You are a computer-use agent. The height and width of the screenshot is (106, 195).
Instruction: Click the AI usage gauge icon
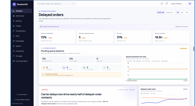[x=14, y=56]
